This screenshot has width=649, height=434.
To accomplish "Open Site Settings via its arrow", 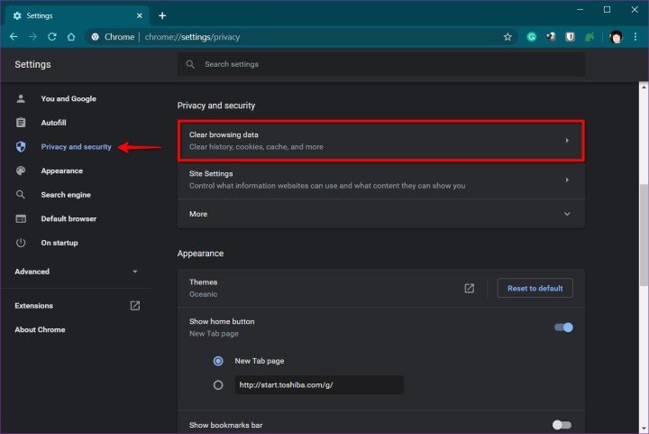I will [x=567, y=180].
